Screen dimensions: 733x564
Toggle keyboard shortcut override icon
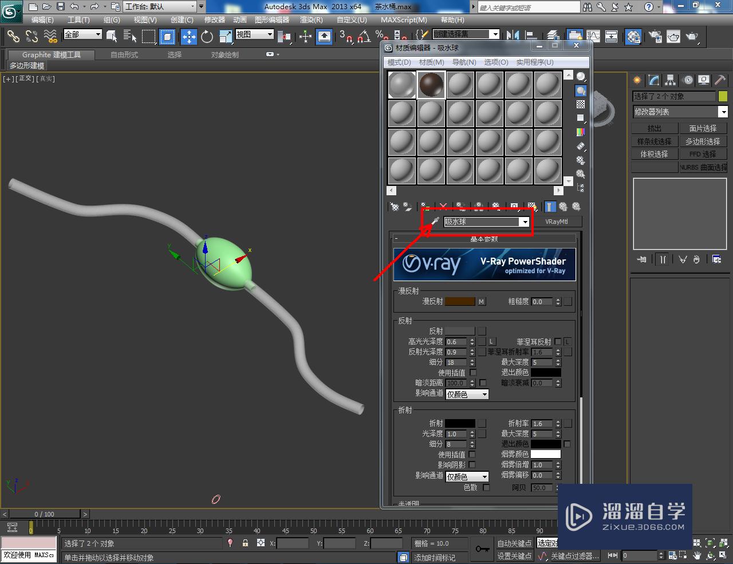click(x=324, y=37)
